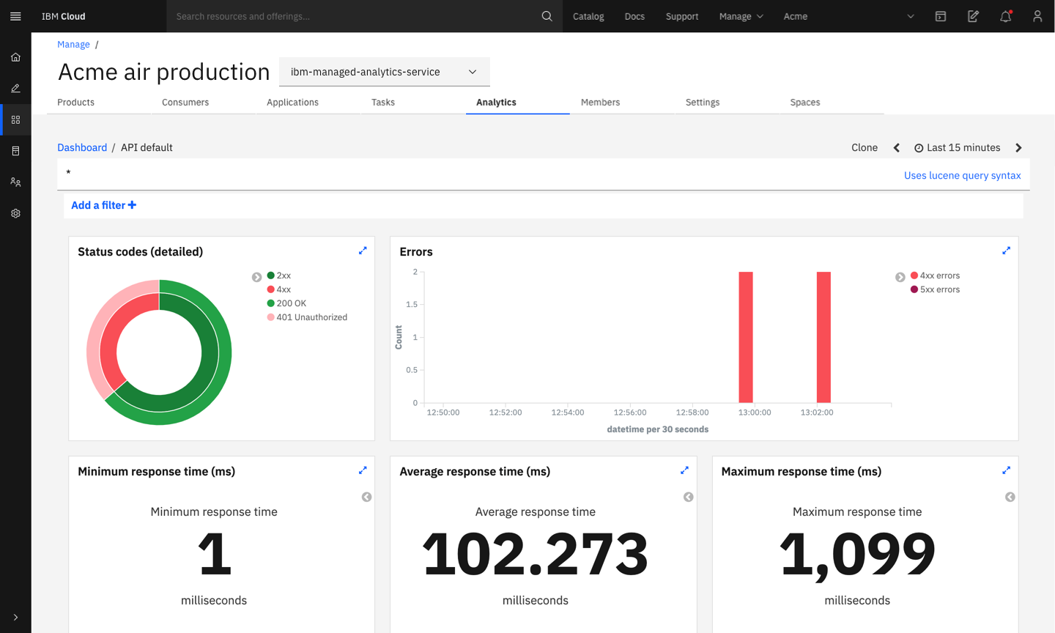Click the Dashboard breadcrumb link
This screenshot has width=1055, height=633.
[x=82, y=147]
